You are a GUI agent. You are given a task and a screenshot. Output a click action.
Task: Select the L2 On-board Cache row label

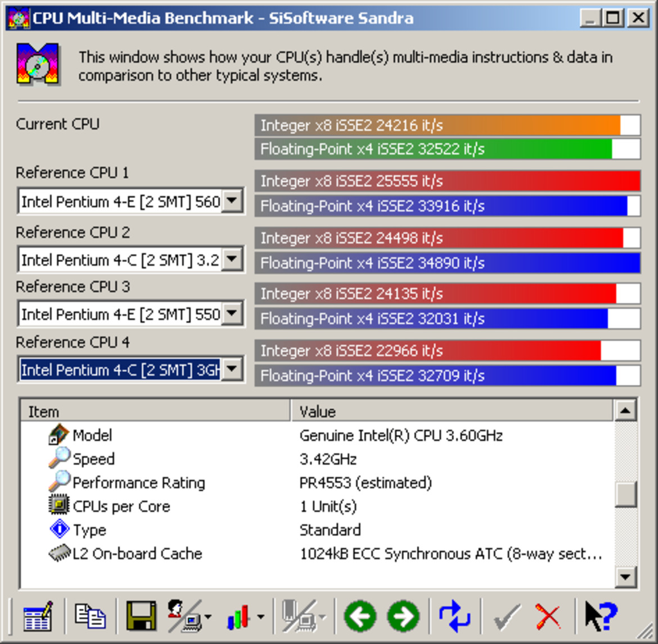click(x=138, y=554)
